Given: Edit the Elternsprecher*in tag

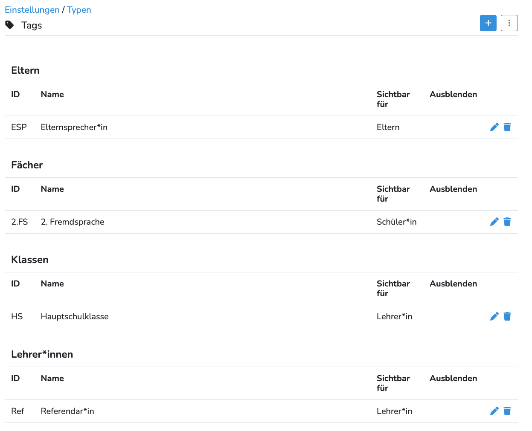Looking at the screenshot, I should point(494,127).
